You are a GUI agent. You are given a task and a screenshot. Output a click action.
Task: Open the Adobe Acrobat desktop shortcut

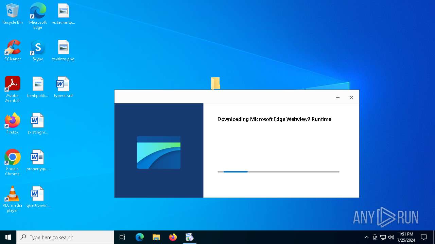[x=13, y=89]
